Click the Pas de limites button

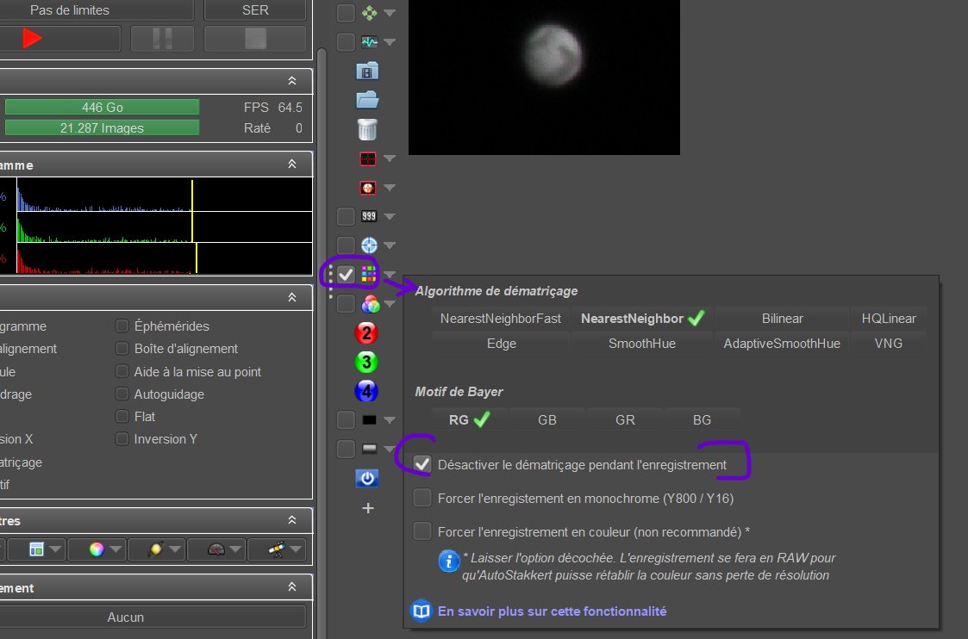pos(70,9)
